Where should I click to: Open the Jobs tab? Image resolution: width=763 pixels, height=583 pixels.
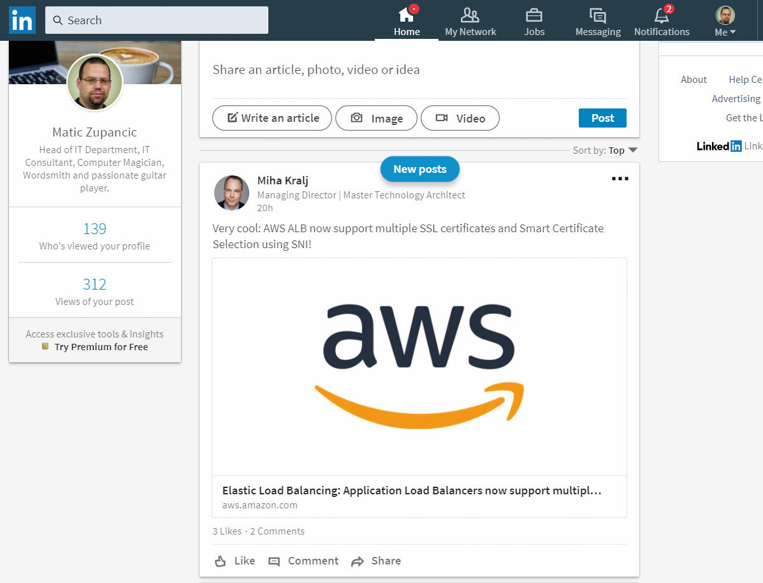click(x=534, y=22)
